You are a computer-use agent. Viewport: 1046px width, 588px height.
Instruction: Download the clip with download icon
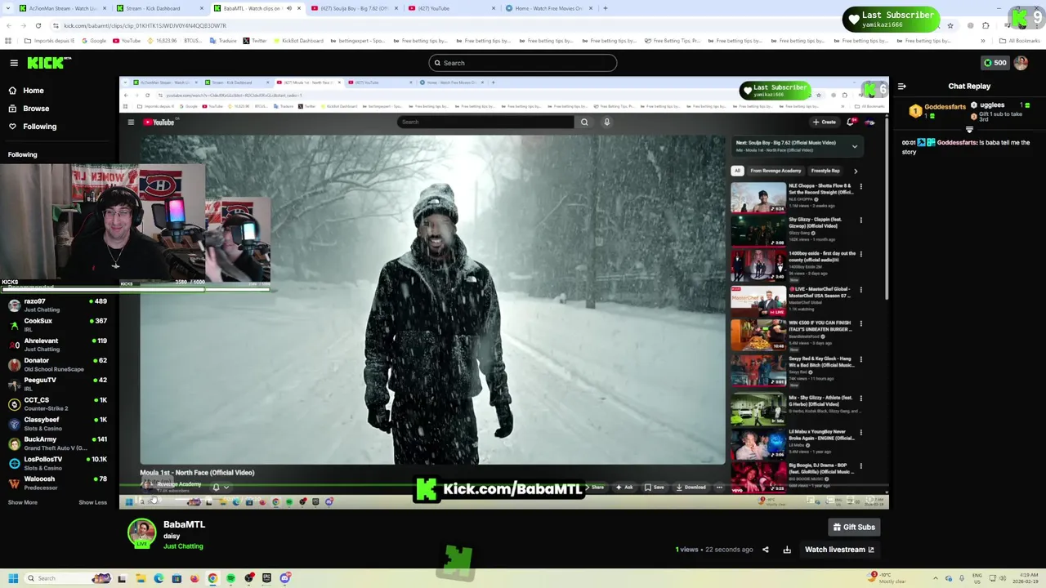coord(787,550)
